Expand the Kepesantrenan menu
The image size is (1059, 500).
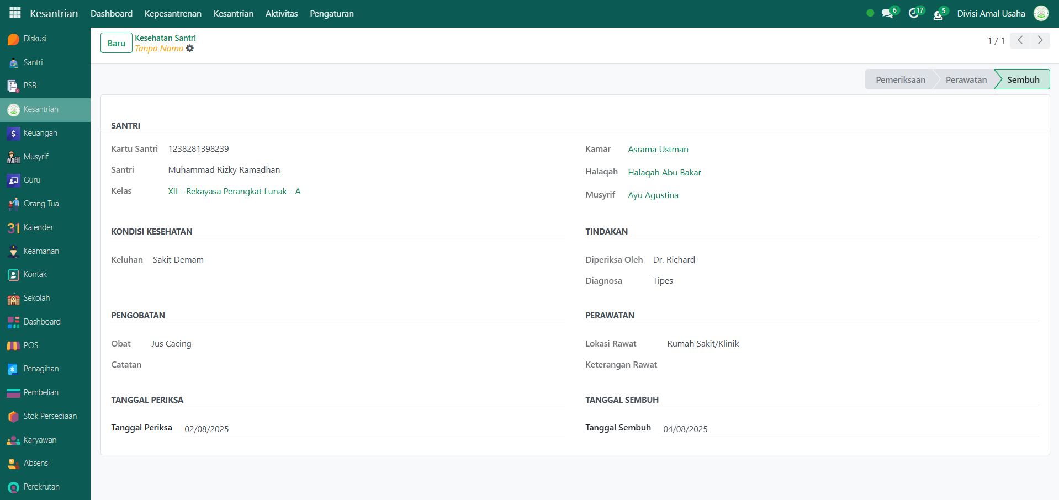(173, 13)
